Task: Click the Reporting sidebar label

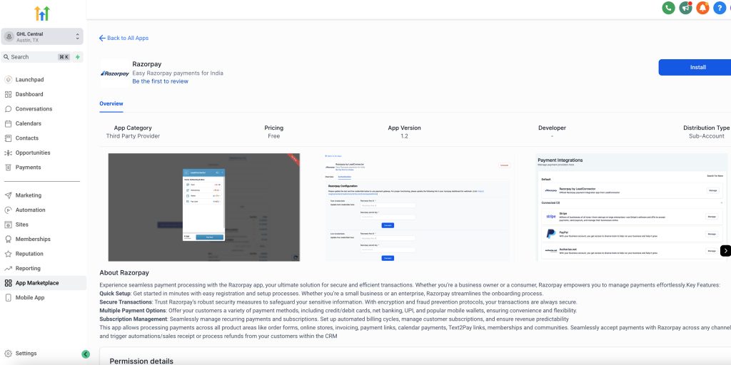Action: click(x=28, y=269)
